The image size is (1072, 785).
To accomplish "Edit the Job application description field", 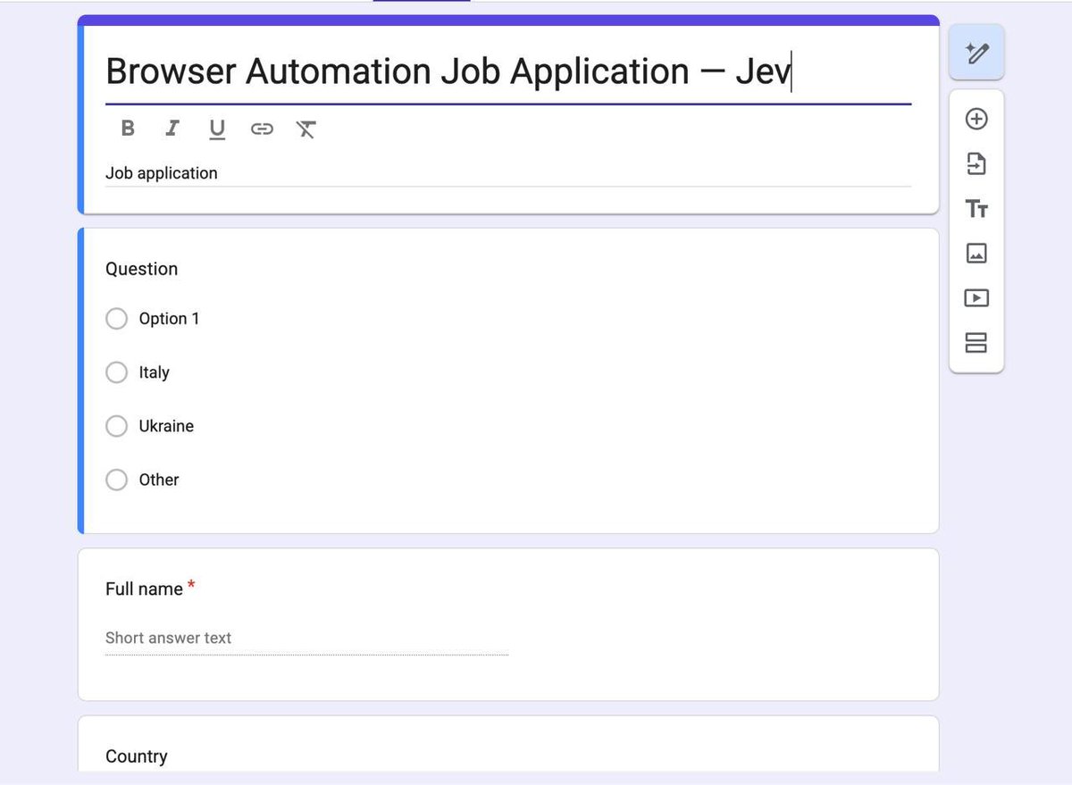I will coord(508,173).
